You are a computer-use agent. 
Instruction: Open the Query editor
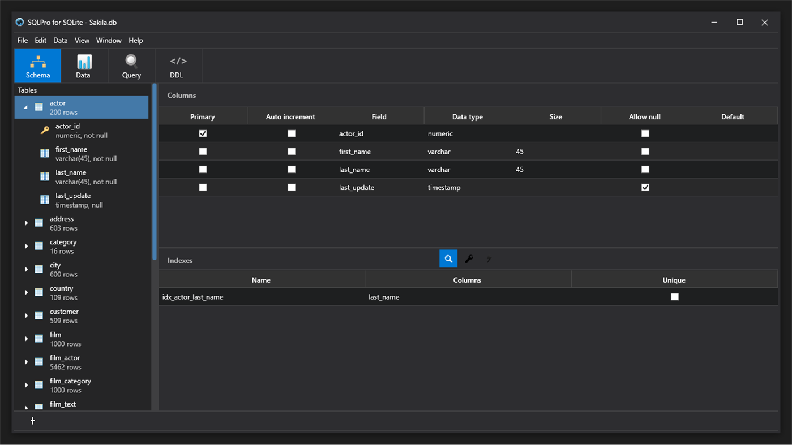point(131,66)
